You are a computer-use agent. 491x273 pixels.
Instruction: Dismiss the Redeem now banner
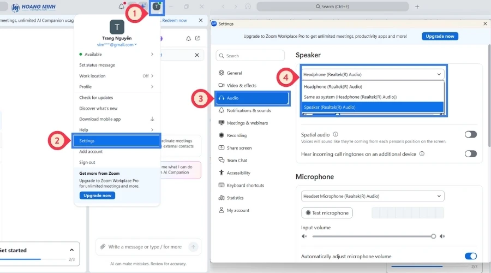click(x=200, y=20)
